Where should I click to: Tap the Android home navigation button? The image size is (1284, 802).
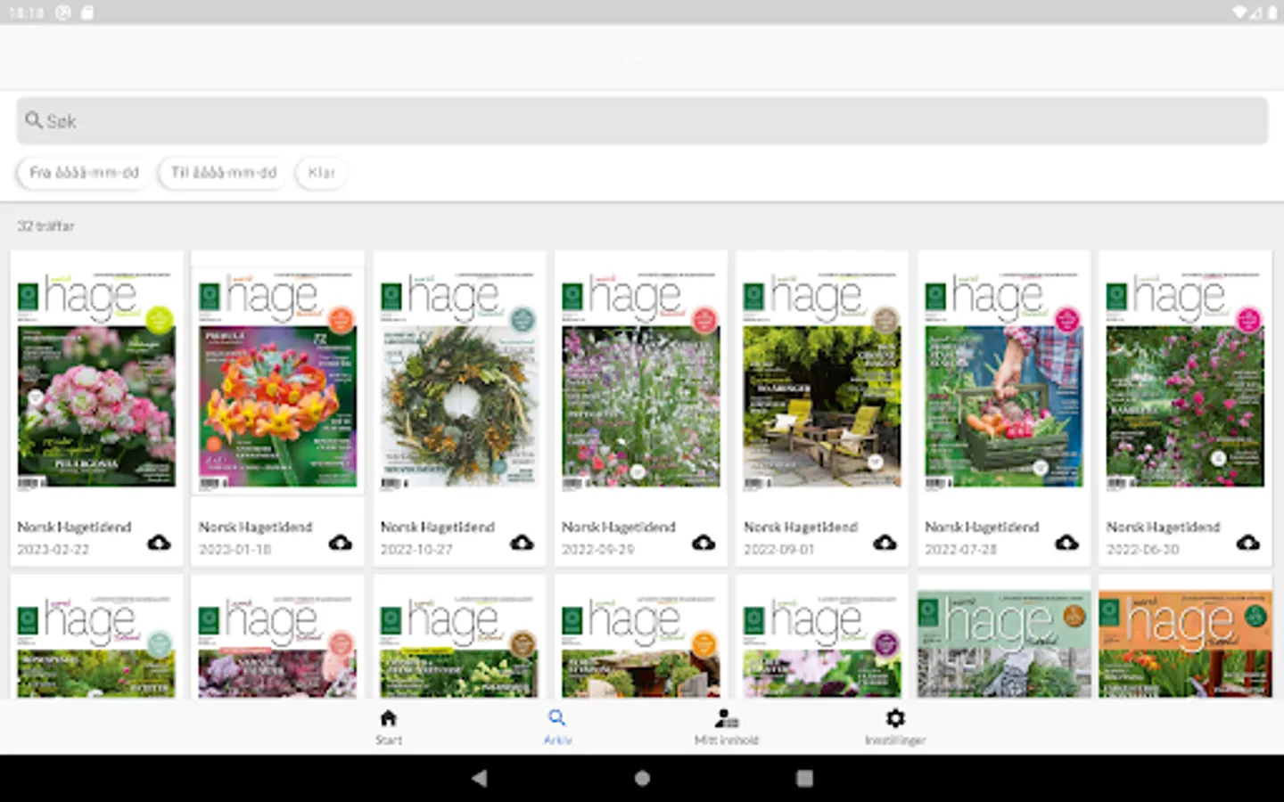642,778
